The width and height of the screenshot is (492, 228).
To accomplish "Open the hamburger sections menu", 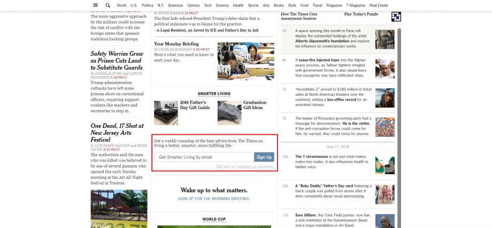I will (96, 5).
